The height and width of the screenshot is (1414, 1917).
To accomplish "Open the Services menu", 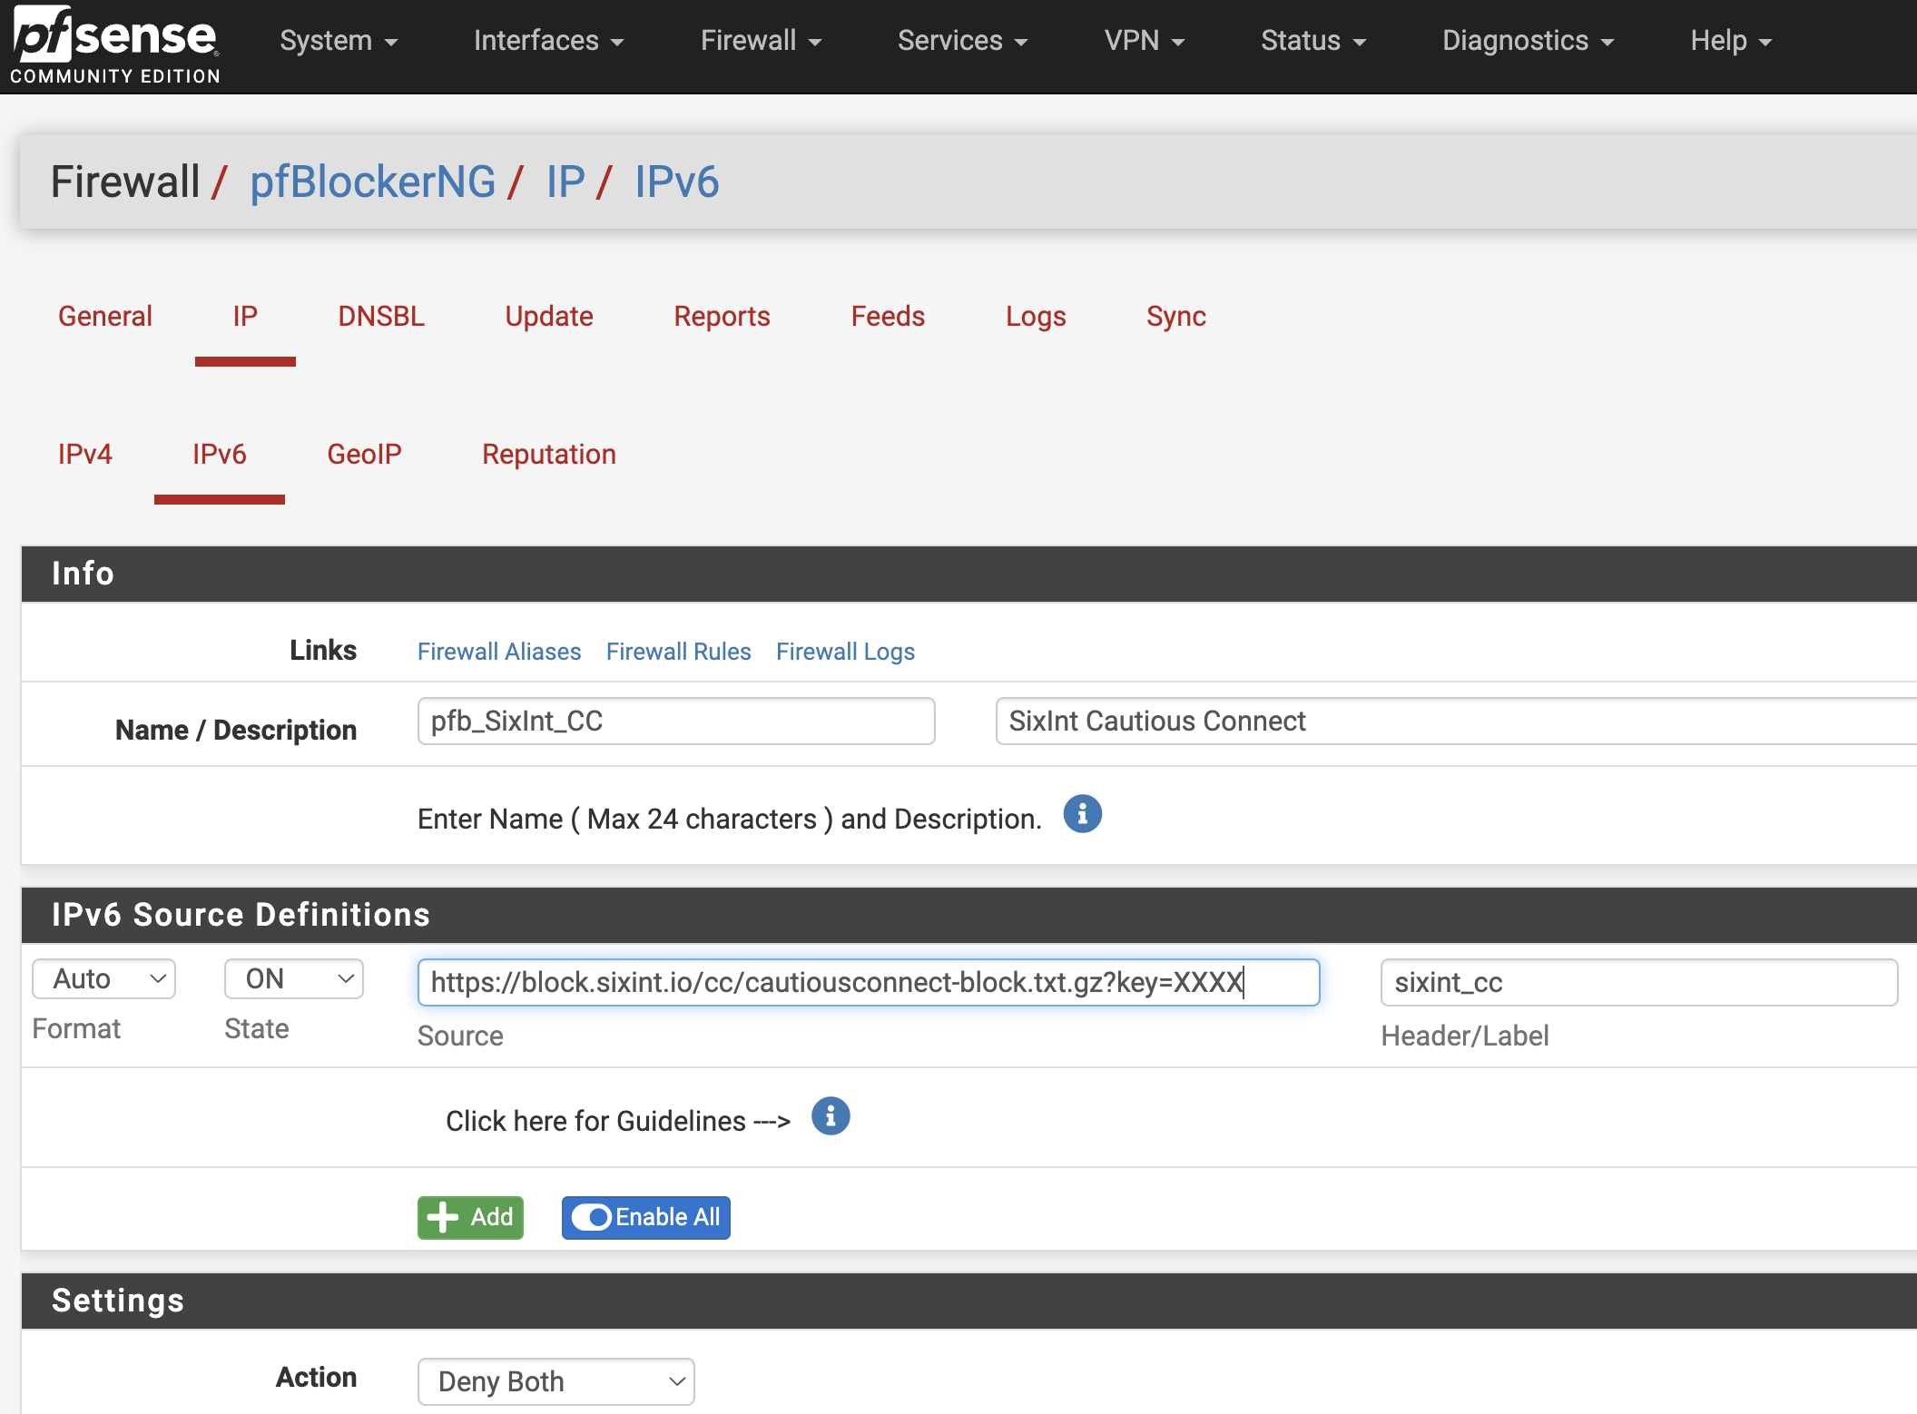I will [x=962, y=41].
